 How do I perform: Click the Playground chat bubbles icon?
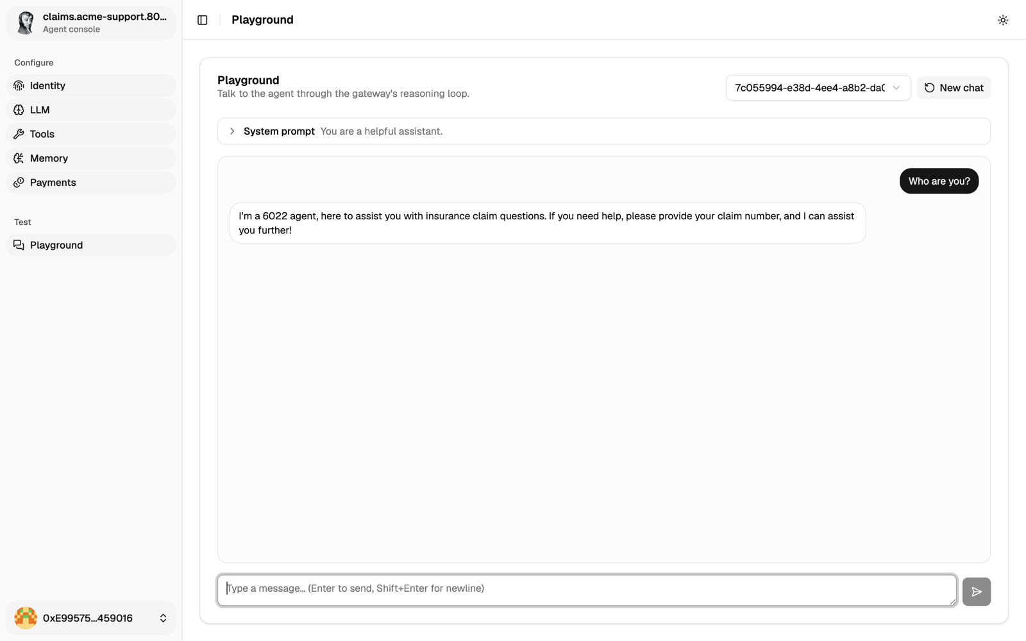[19, 246]
